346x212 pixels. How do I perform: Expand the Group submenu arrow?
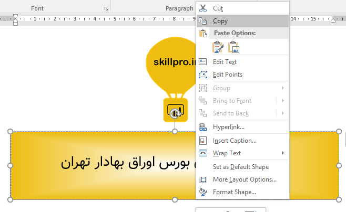[x=283, y=88]
